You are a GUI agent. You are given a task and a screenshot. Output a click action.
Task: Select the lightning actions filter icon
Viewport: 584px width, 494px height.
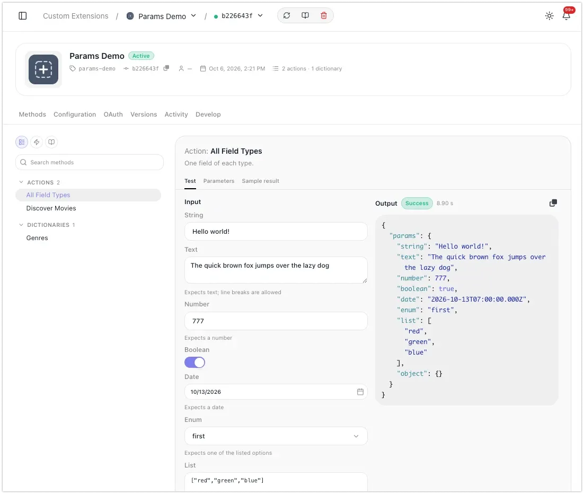point(37,142)
